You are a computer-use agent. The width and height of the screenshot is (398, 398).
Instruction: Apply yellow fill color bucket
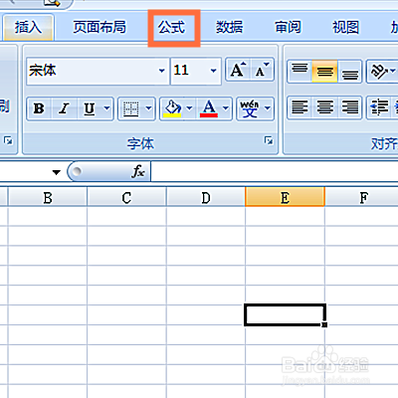[173, 108]
